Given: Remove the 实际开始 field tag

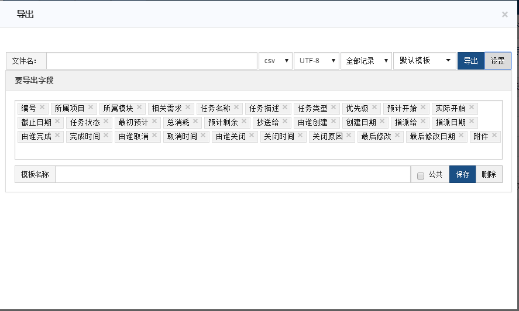Looking at the screenshot, I should coord(472,107).
